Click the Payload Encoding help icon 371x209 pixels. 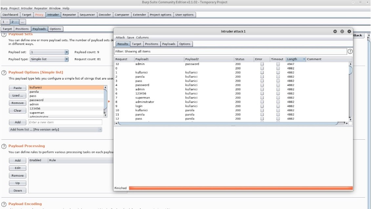coord(4,204)
